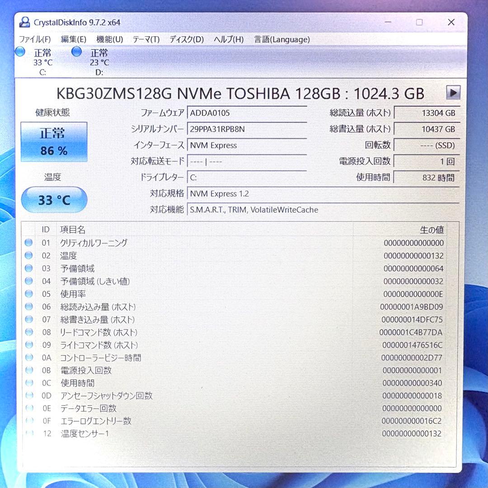Click the 正常 86% health status button
The height and width of the screenshot is (488, 488).
pos(54,142)
